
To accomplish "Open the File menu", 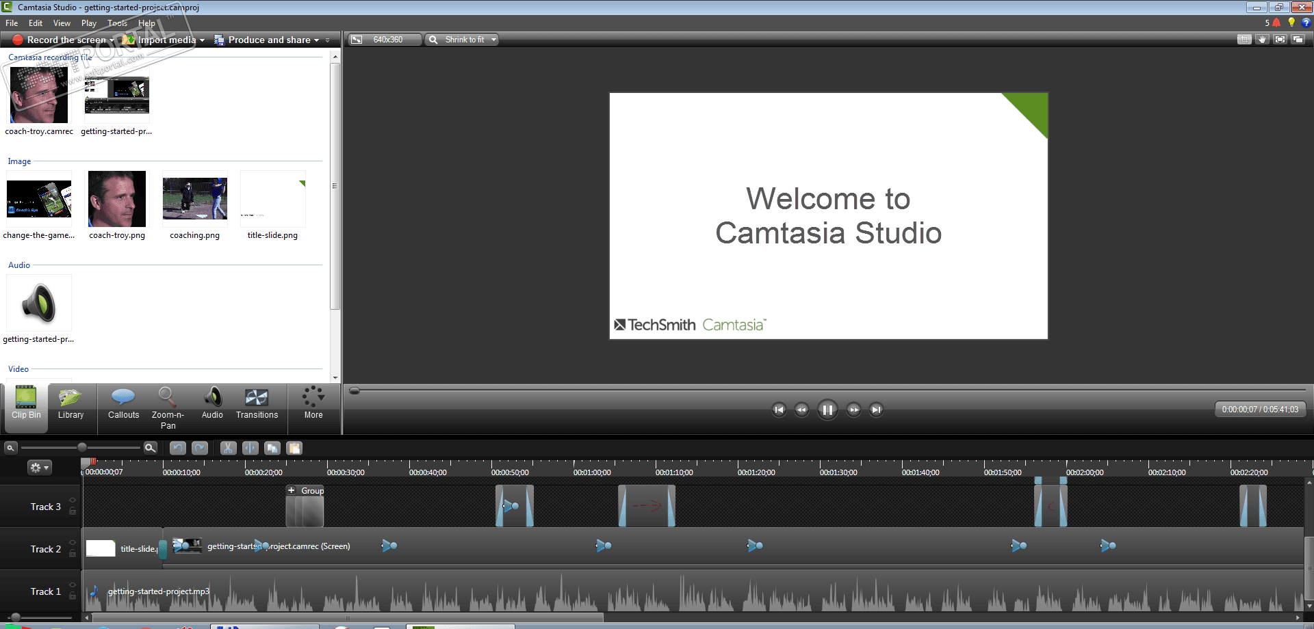I will pos(12,23).
